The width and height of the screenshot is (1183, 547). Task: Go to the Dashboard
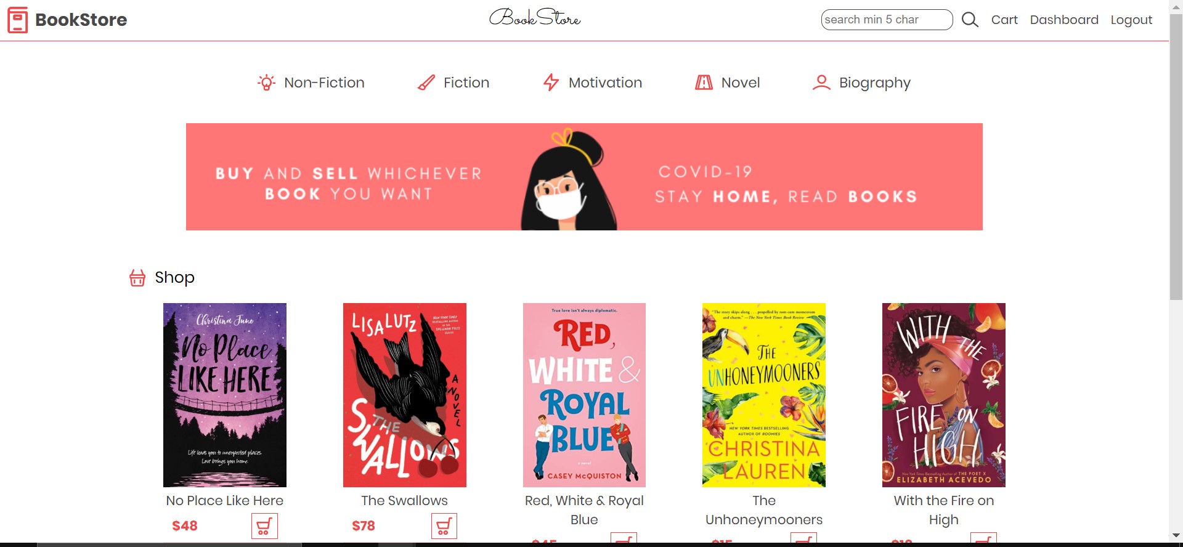pos(1064,20)
